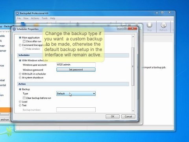
Task: Cancel the Scheduler Properties dialog
Action: pyautogui.click(x=128, y=116)
